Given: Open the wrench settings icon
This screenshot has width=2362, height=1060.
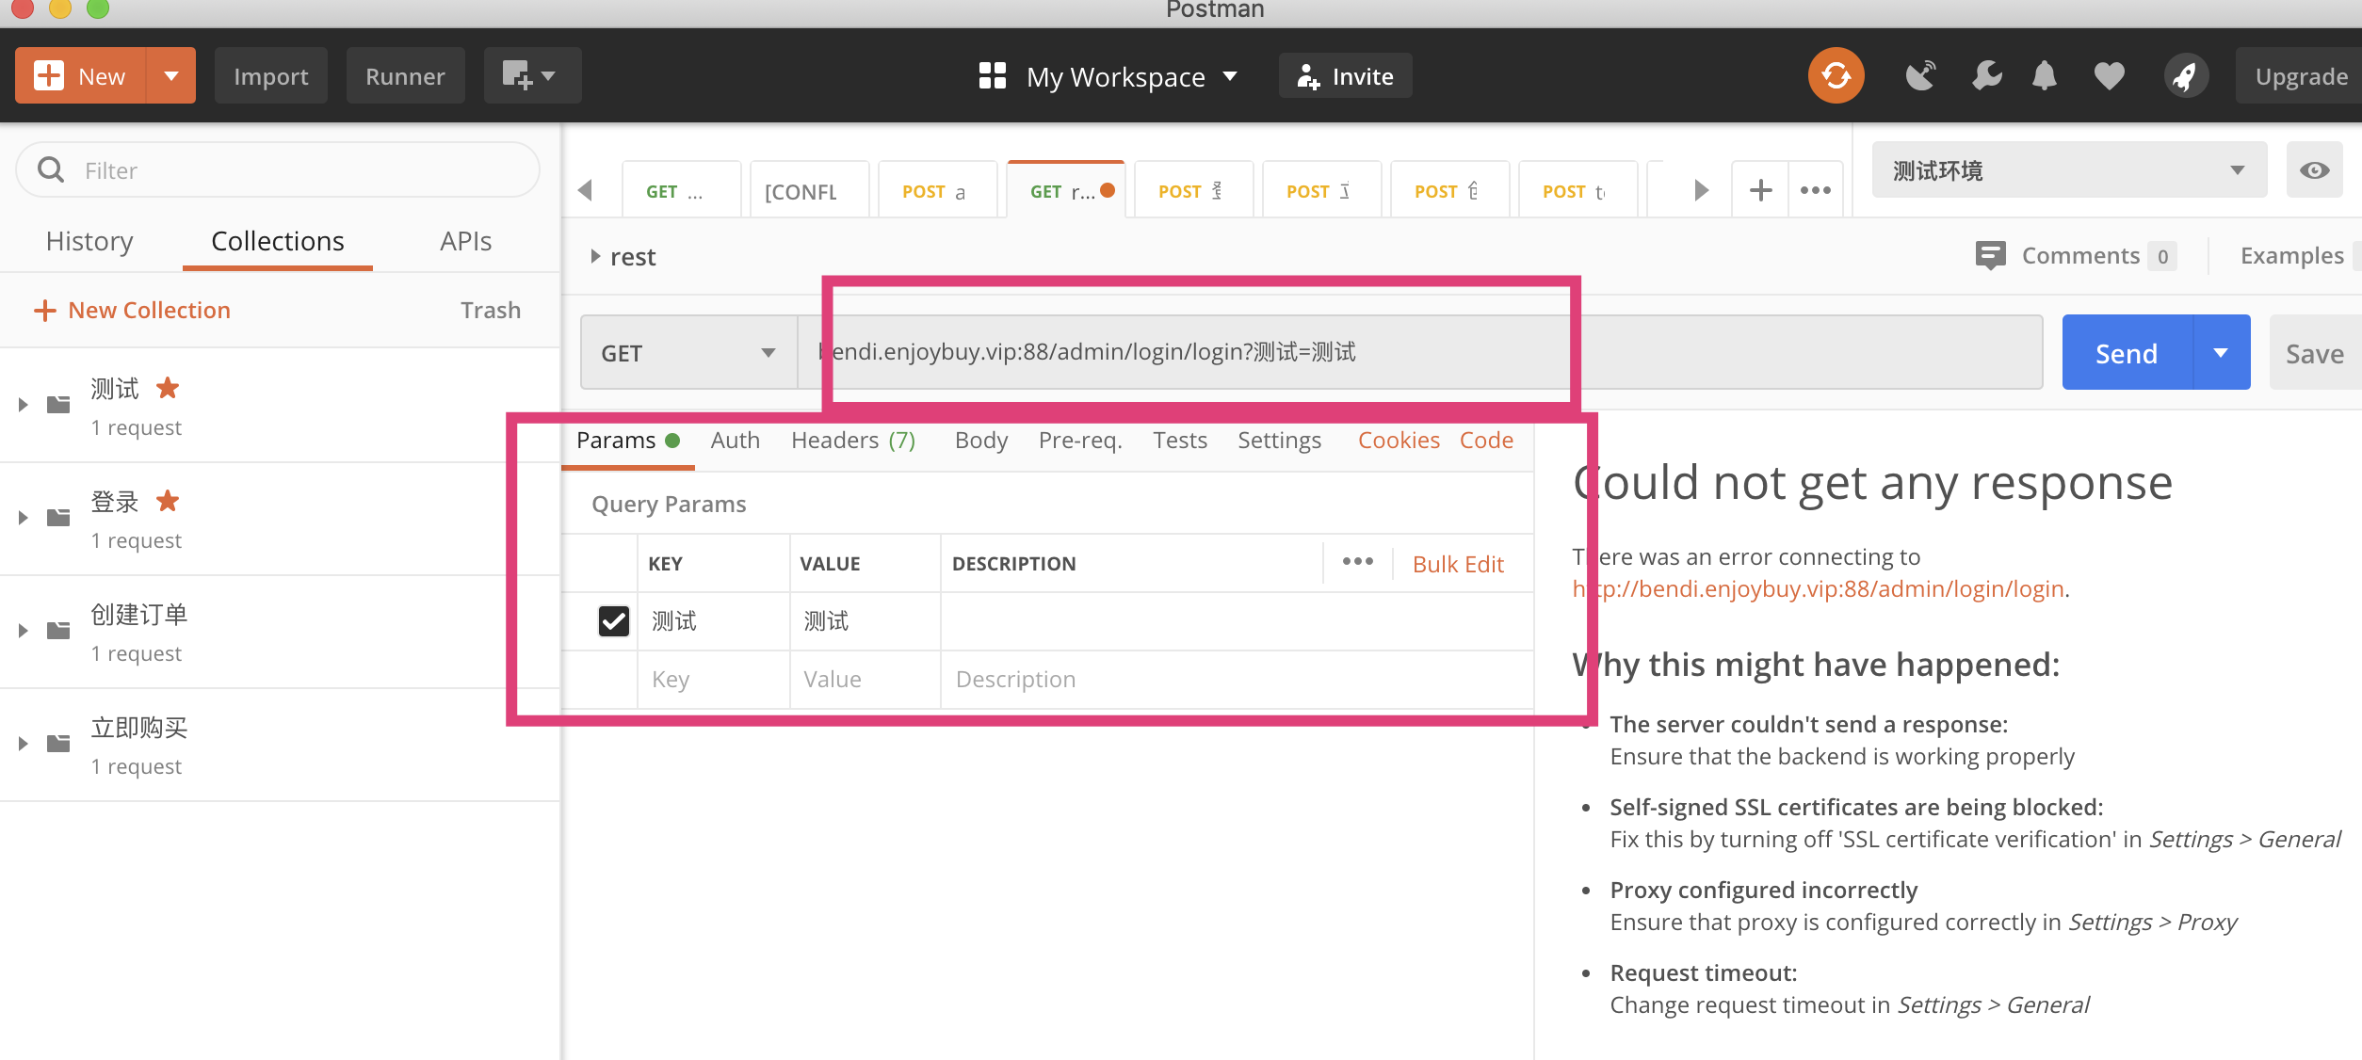Looking at the screenshot, I should (x=1986, y=75).
